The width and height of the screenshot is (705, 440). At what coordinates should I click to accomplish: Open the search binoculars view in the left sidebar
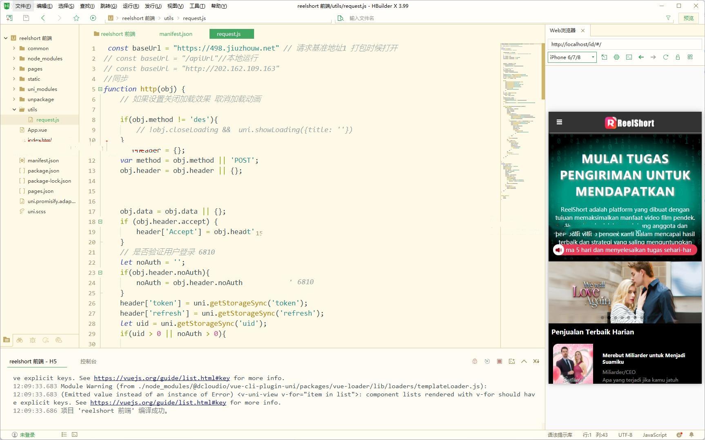(20, 340)
